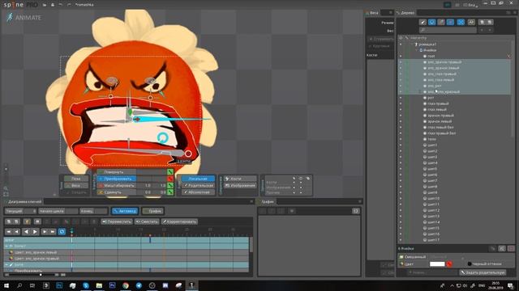This screenshot has height=291, width=519.
Task: Collapse the Ячейки node in the tree
Action: pos(416,50)
